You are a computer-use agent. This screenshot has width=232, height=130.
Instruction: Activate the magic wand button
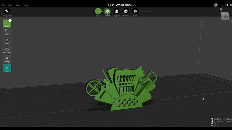tap(7, 68)
